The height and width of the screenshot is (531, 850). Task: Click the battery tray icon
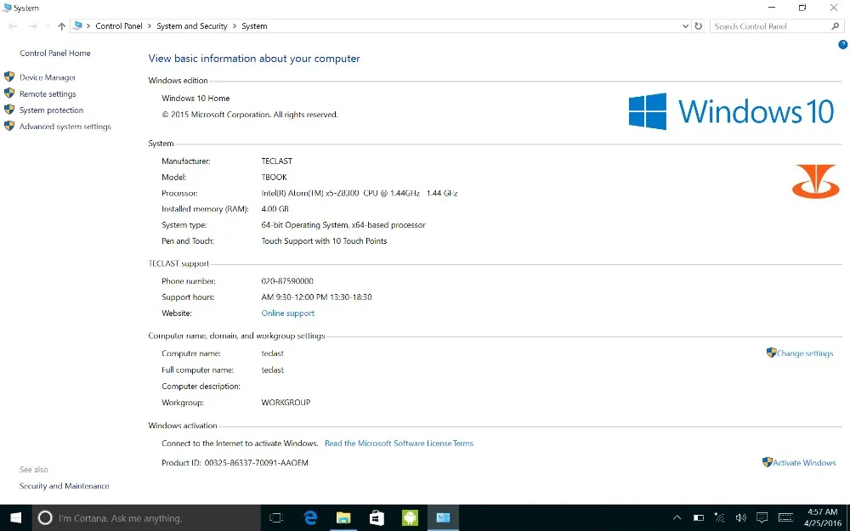coord(698,518)
